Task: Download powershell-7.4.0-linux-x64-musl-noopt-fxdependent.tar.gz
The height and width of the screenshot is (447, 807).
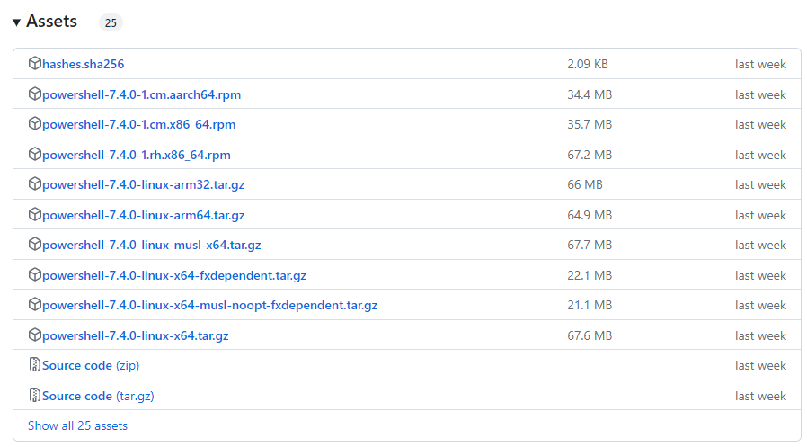Action: 210,306
